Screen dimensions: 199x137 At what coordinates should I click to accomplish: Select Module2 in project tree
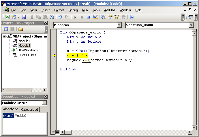[24, 46]
